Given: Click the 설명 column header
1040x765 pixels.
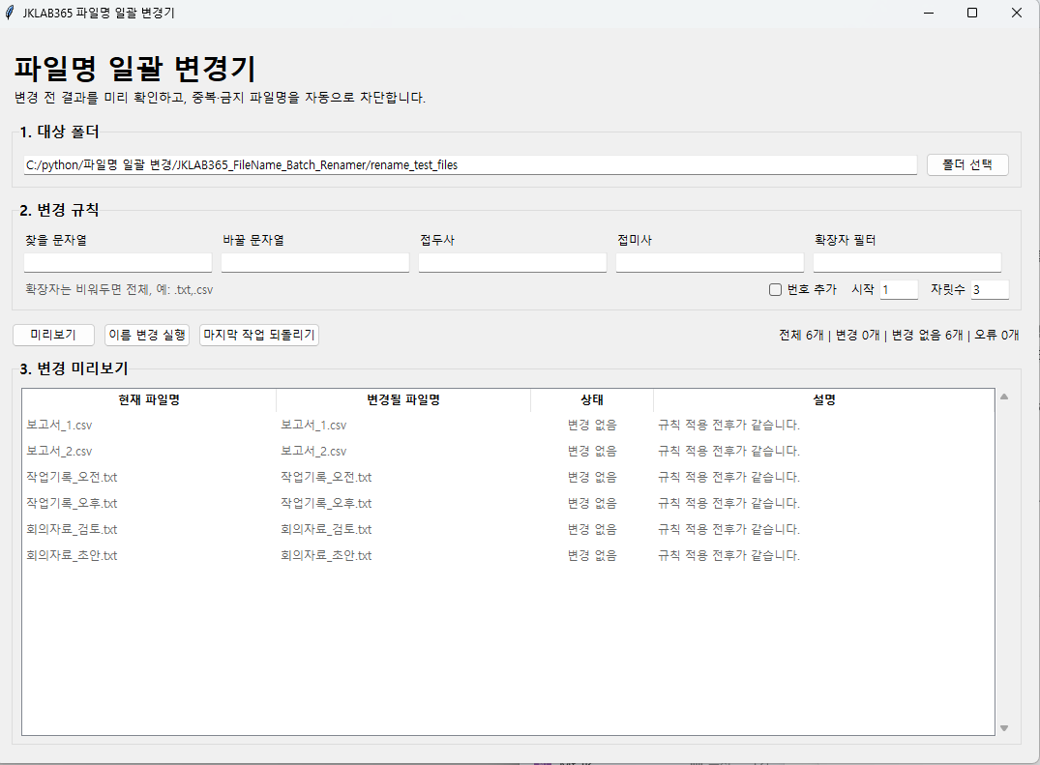Looking at the screenshot, I should pyautogui.click(x=823, y=399).
